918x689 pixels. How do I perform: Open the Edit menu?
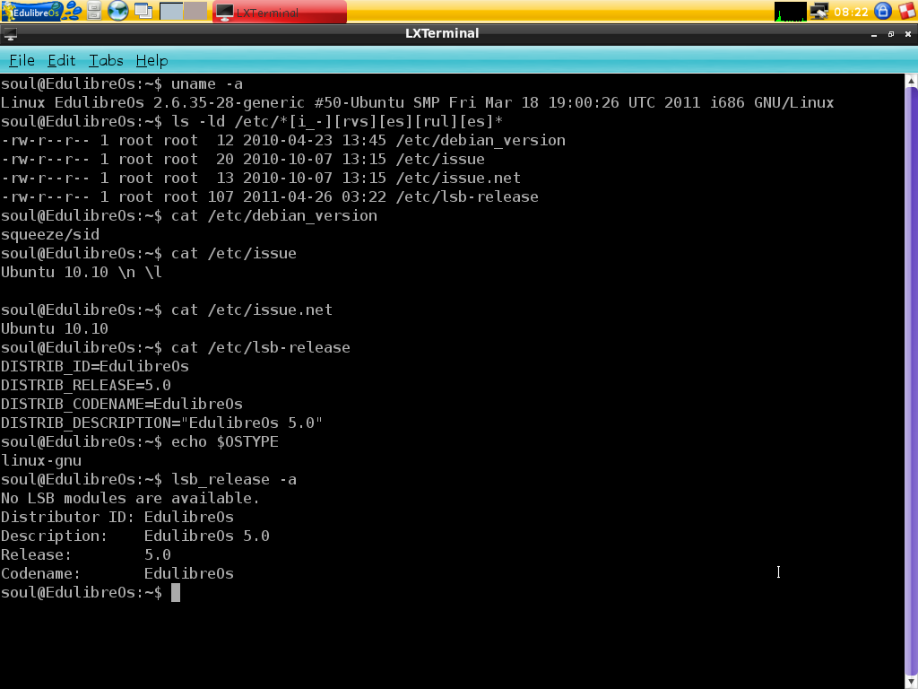[62, 60]
